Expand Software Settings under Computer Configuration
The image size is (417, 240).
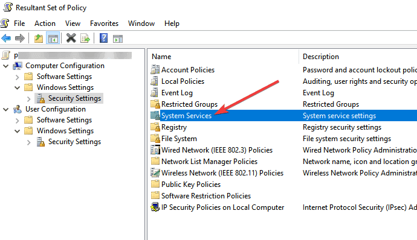click(18, 77)
